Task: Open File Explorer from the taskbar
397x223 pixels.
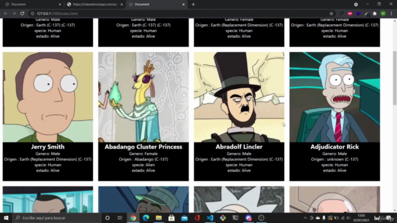Action: tap(159, 217)
